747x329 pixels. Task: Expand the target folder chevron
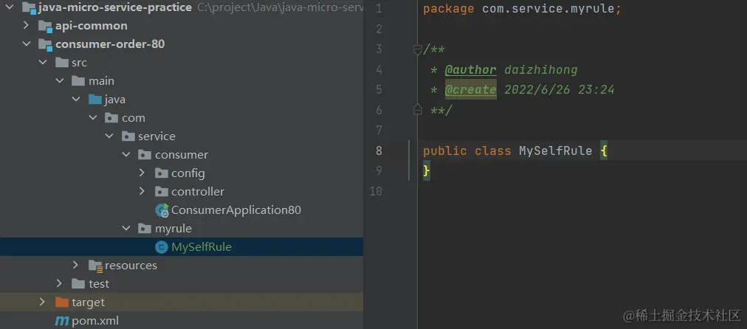pyautogui.click(x=42, y=302)
